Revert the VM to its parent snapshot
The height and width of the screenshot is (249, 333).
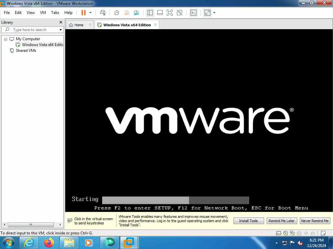pyautogui.click(x=127, y=13)
